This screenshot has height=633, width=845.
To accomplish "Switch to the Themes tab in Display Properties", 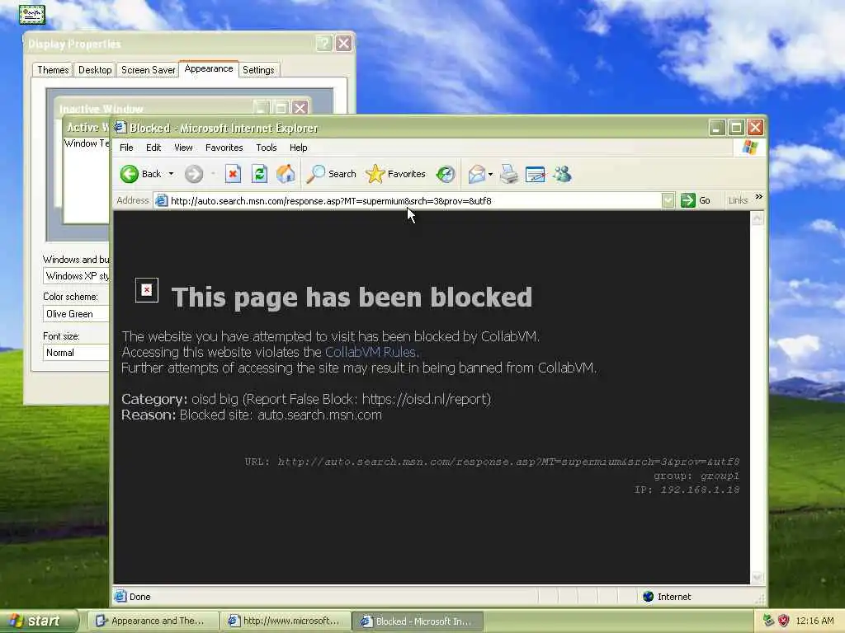I will tap(53, 70).
